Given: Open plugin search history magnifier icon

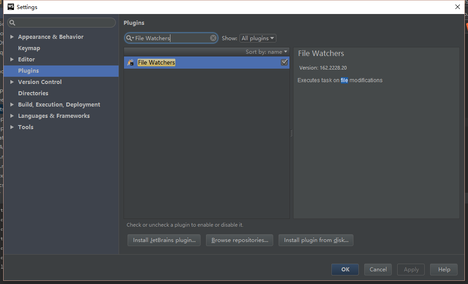Looking at the screenshot, I should click(x=129, y=38).
